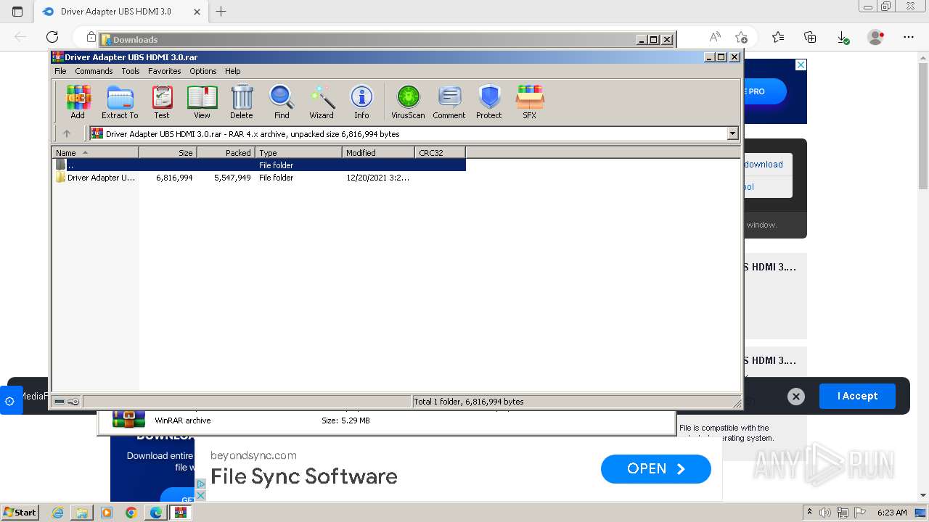The image size is (929, 522).
Task: Open the Tools menu
Action: click(131, 71)
